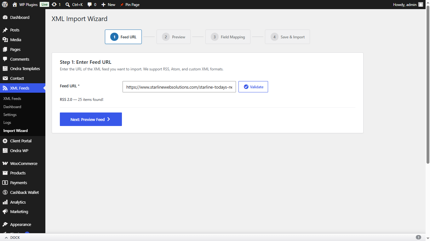Click the Cashback Wallet dollar icon
This screenshot has width=430, height=241.
pos(5,192)
